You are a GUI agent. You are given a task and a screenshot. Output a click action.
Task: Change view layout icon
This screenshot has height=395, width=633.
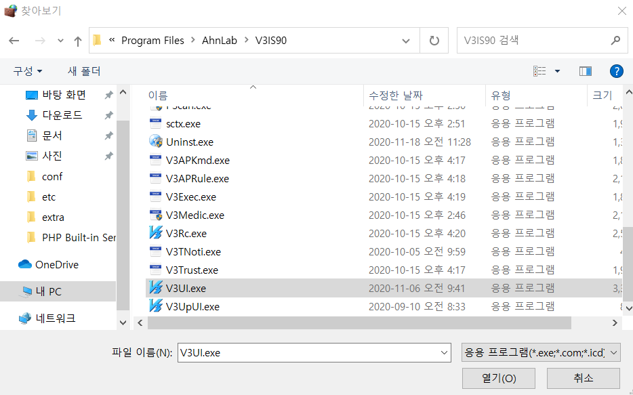tap(539, 71)
